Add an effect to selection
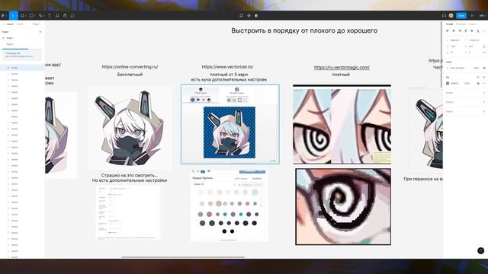 click(484, 102)
